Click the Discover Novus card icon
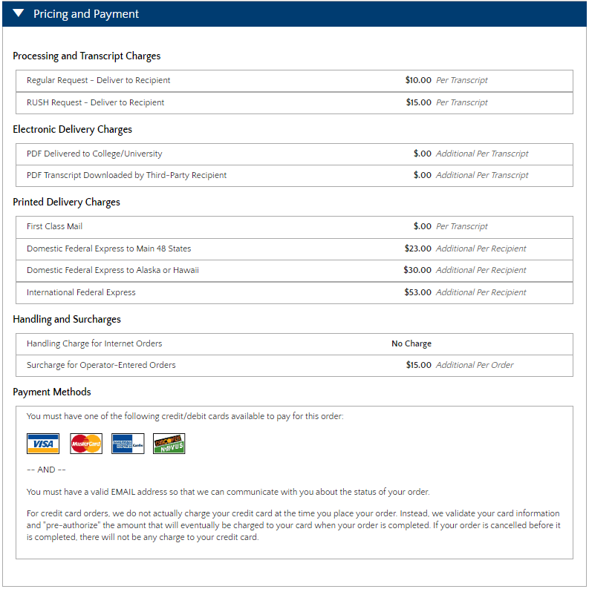The height and width of the screenshot is (589, 589). click(x=169, y=444)
